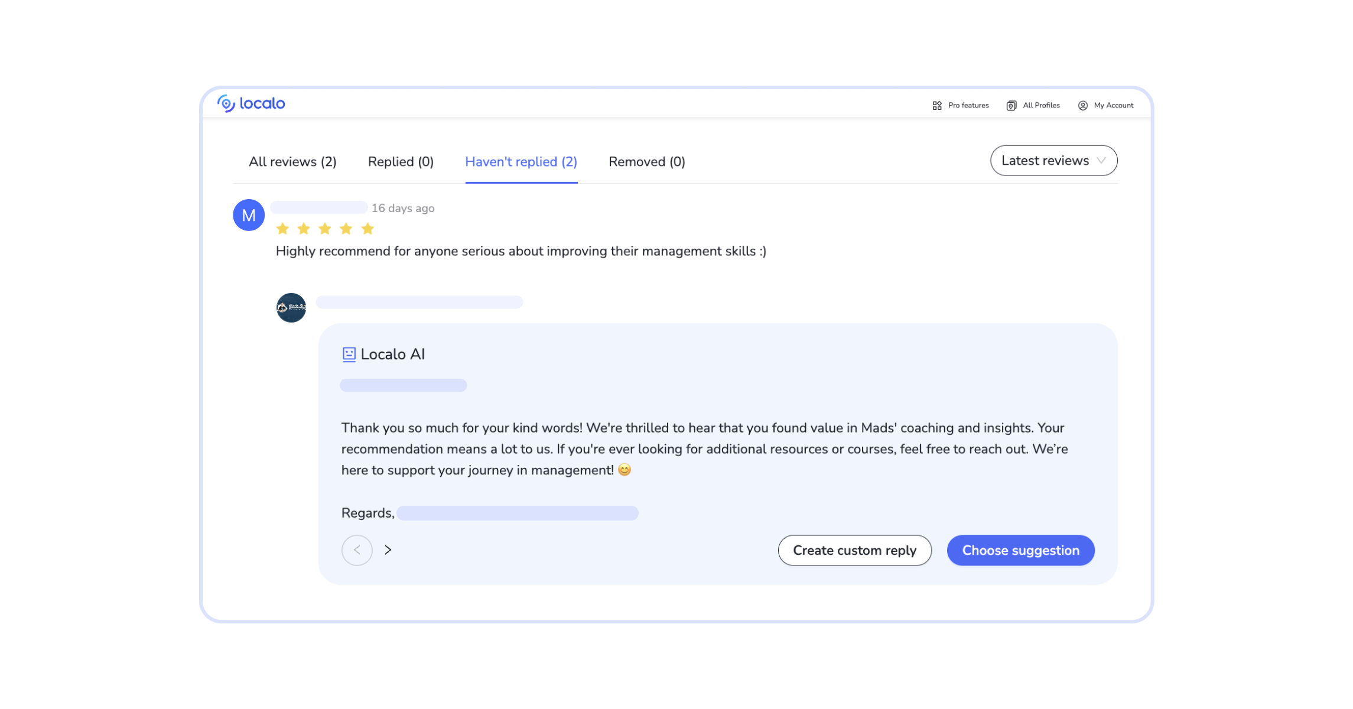Screen dimensions: 1353x709
Task: Show the next AI reply suggestion
Action: (x=388, y=549)
